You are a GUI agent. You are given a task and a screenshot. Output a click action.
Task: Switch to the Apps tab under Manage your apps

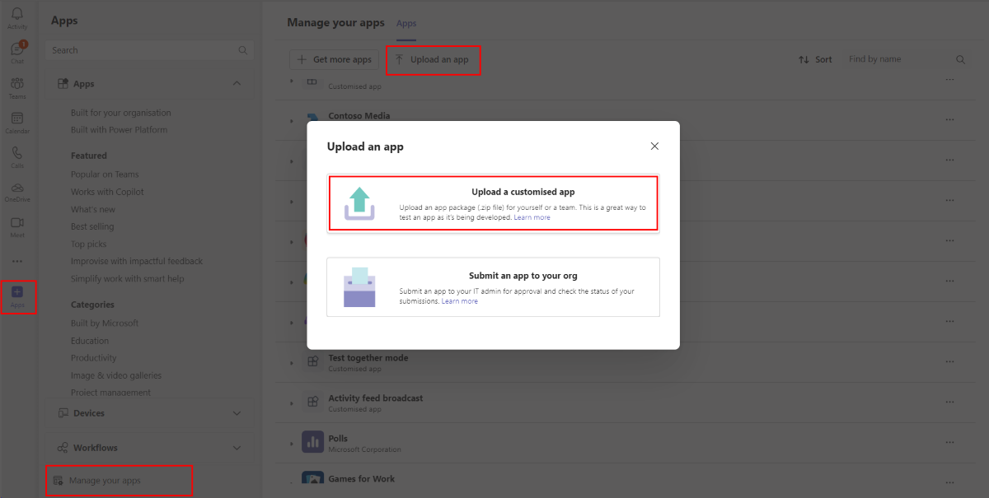[x=405, y=23]
